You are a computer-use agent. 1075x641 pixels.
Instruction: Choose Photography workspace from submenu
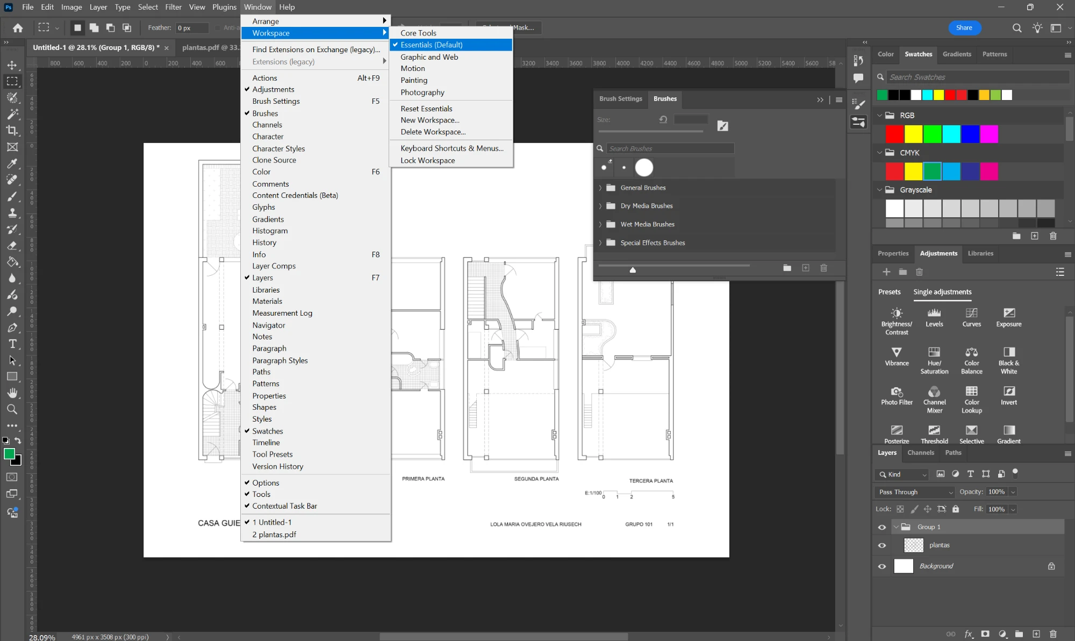click(x=422, y=92)
